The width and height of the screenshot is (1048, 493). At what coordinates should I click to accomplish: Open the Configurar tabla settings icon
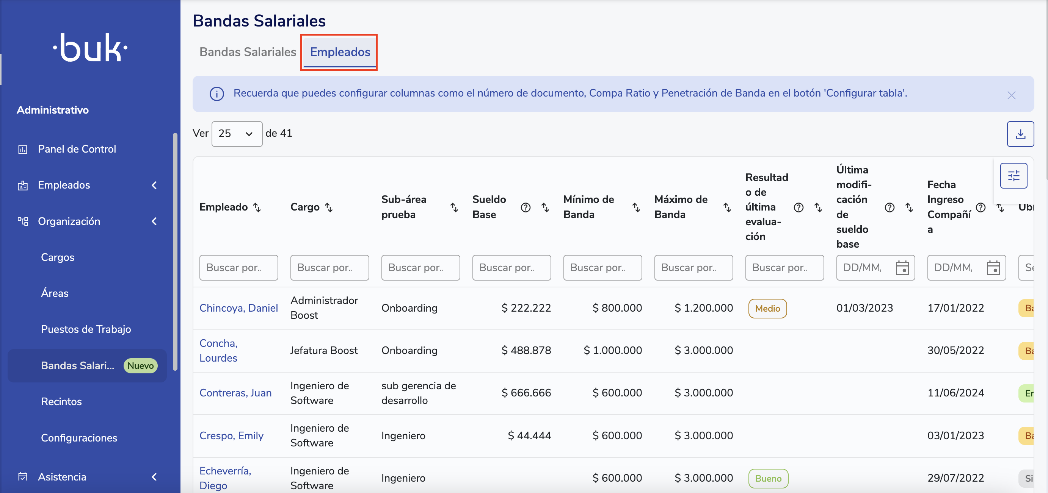[x=1013, y=176]
